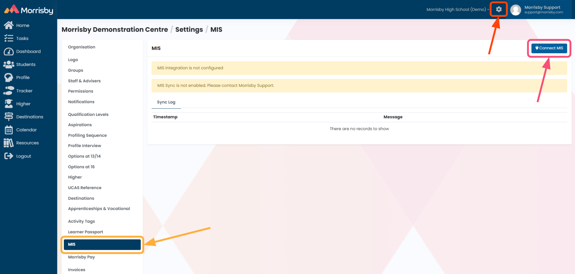Click the Home house icon

[x=9, y=25]
